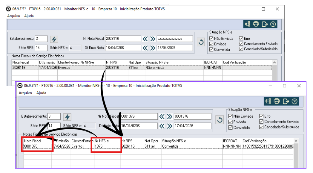
Task: Click scroll-up arrow of back window grid
Action: tap(274, 63)
